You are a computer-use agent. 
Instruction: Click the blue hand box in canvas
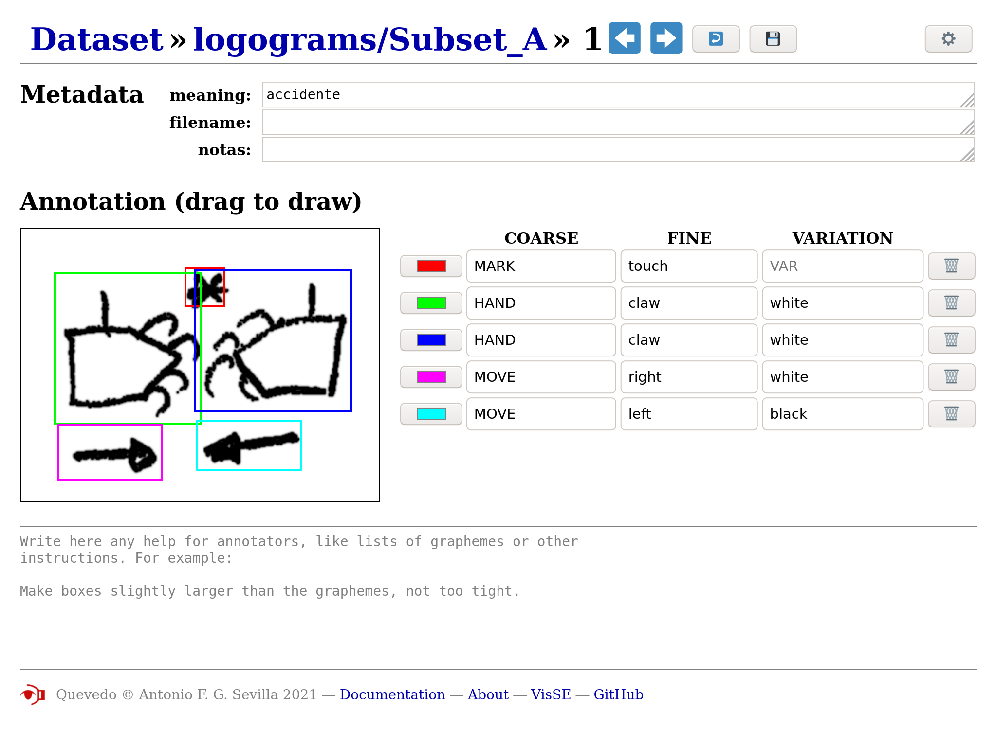(292, 350)
